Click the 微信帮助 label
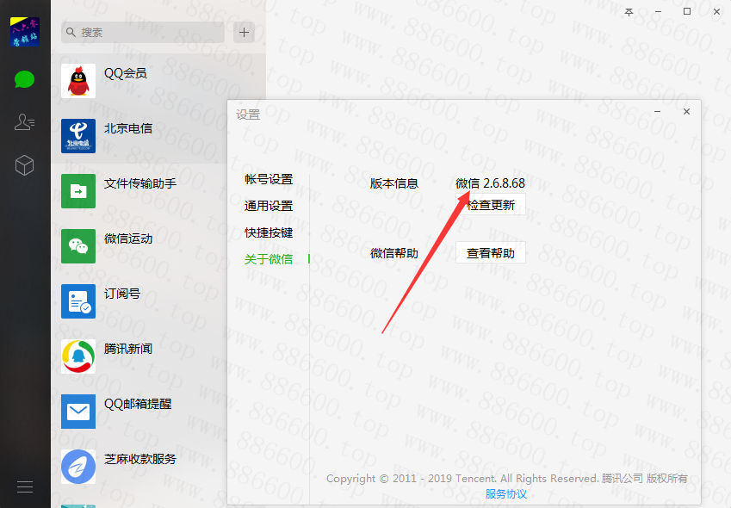The height and width of the screenshot is (508, 731). tap(394, 253)
